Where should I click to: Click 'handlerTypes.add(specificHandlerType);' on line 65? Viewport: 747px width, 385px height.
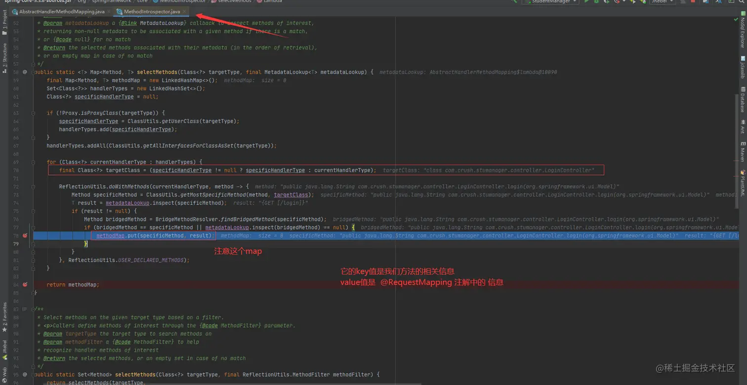click(x=118, y=129)
